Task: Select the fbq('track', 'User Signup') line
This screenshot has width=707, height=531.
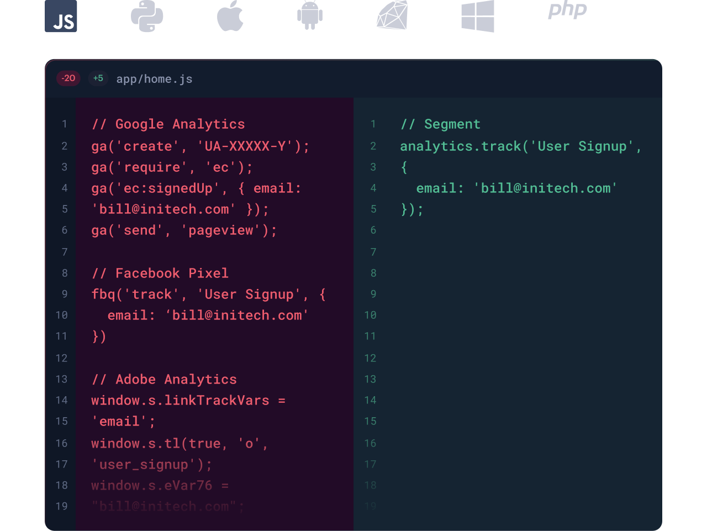Action: click(x=209, y=295)
